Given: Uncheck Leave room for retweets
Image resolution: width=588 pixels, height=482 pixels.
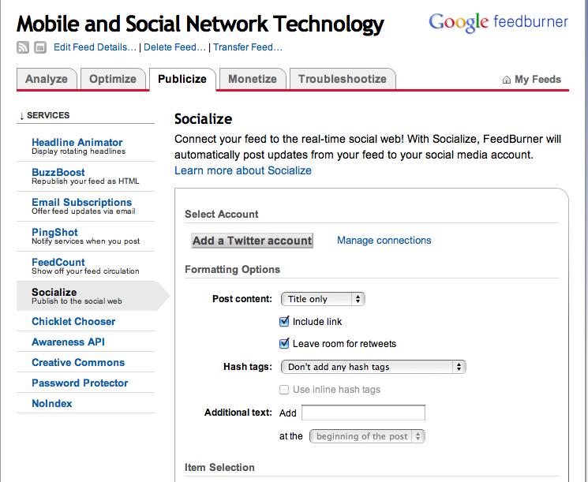Looking at the screenshot, I should tap(285, 344).
